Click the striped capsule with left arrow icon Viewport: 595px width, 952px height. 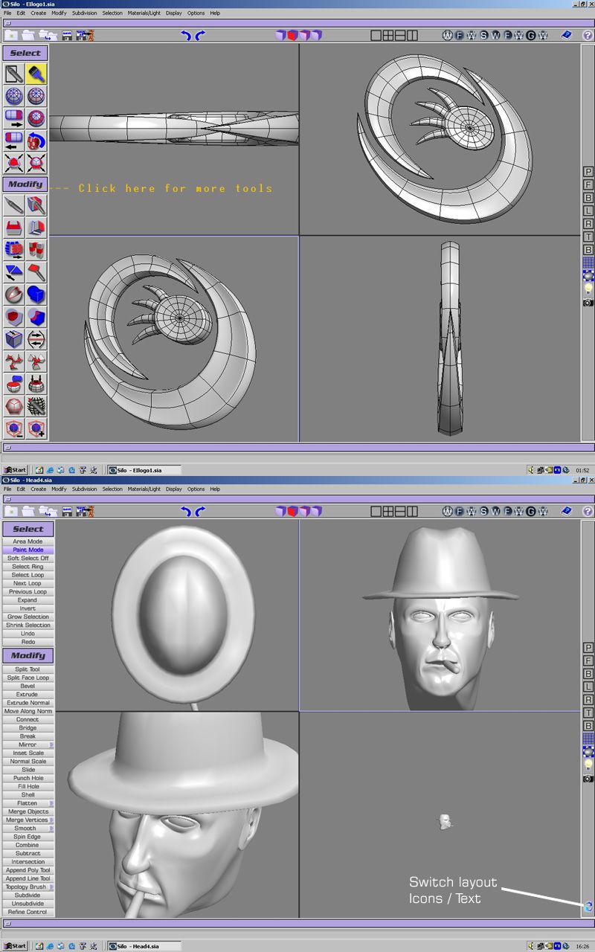coord(14,140)
